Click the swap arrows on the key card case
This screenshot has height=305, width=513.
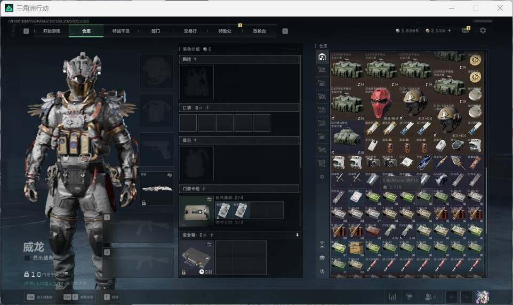pos(210,199)
